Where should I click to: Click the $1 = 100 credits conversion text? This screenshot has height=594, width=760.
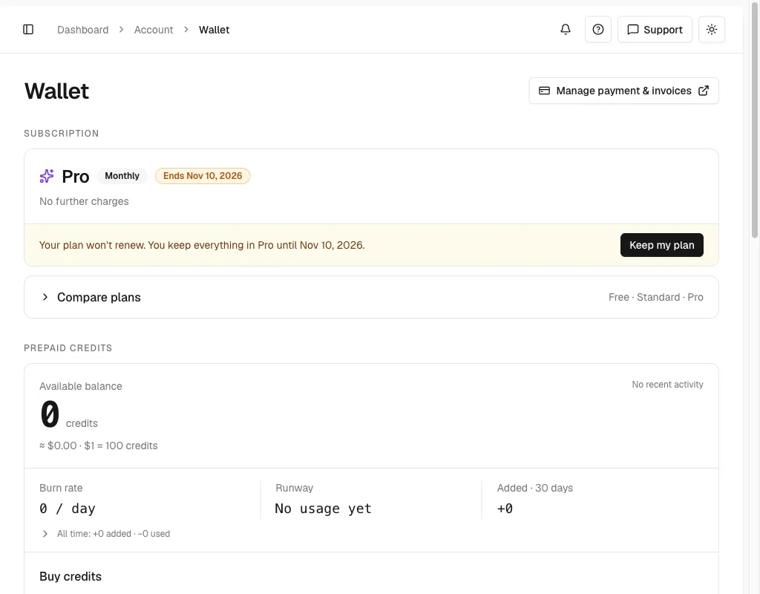121,446
